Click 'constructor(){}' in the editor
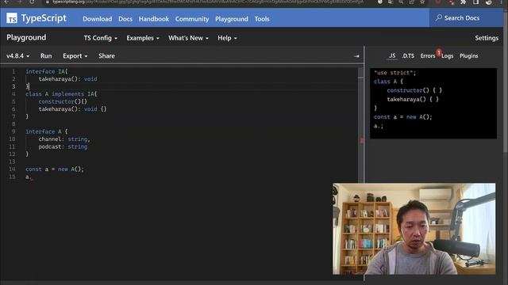The width and height of the screenshot is (508, 285). [x=63, y=101]
